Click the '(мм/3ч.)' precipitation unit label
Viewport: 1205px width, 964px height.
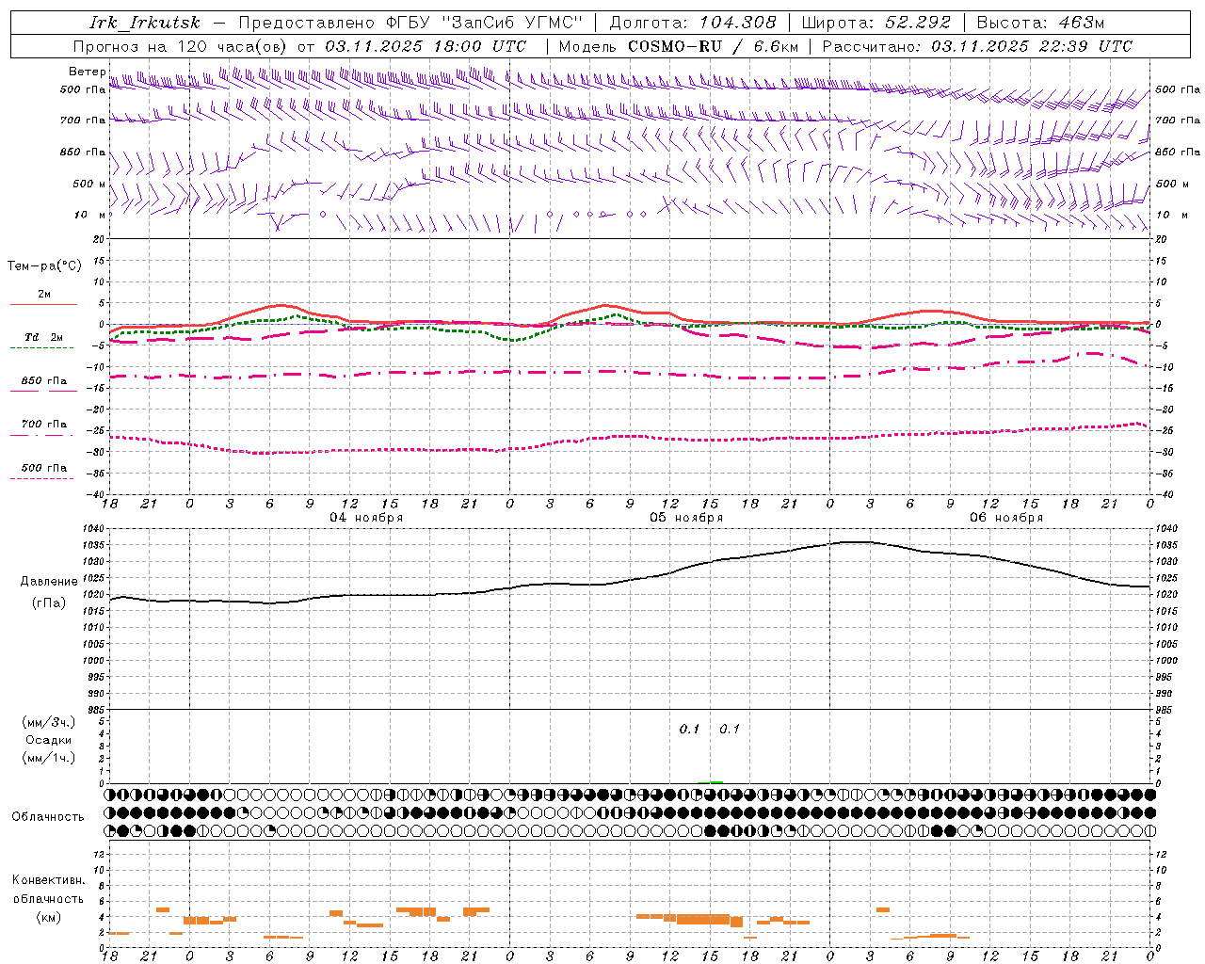click(x=49, y=722)
